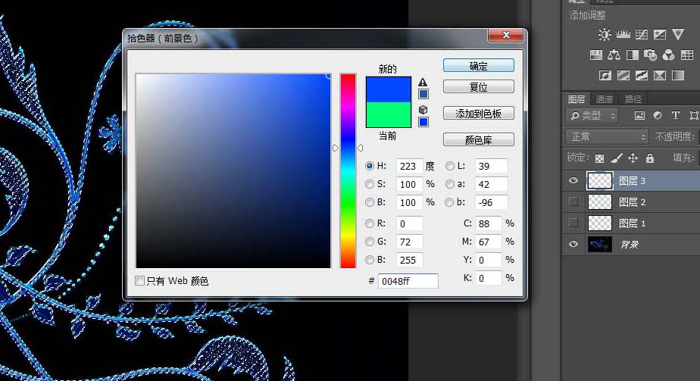Open 颜色库 color libraries button
The image size is (700, 381).
(x=479, y=139)
